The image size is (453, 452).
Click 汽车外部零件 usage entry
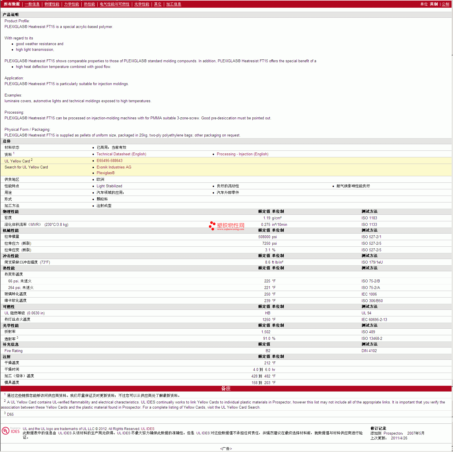pyautogui.click(x=228, y=192)
